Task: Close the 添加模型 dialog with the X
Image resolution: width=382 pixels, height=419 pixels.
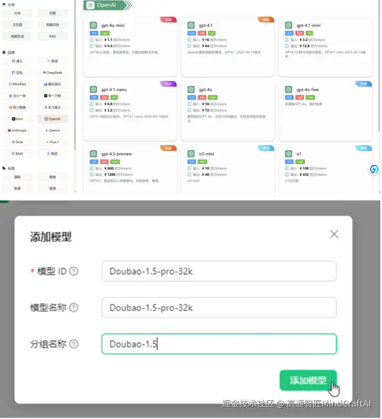Action: 334,234
